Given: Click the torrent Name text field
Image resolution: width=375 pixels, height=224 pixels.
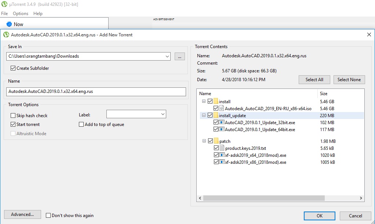Looking at the screenshot, I should click(x=96, y=91).
